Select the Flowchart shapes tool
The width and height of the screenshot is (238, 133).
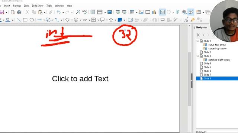point(93,20)
